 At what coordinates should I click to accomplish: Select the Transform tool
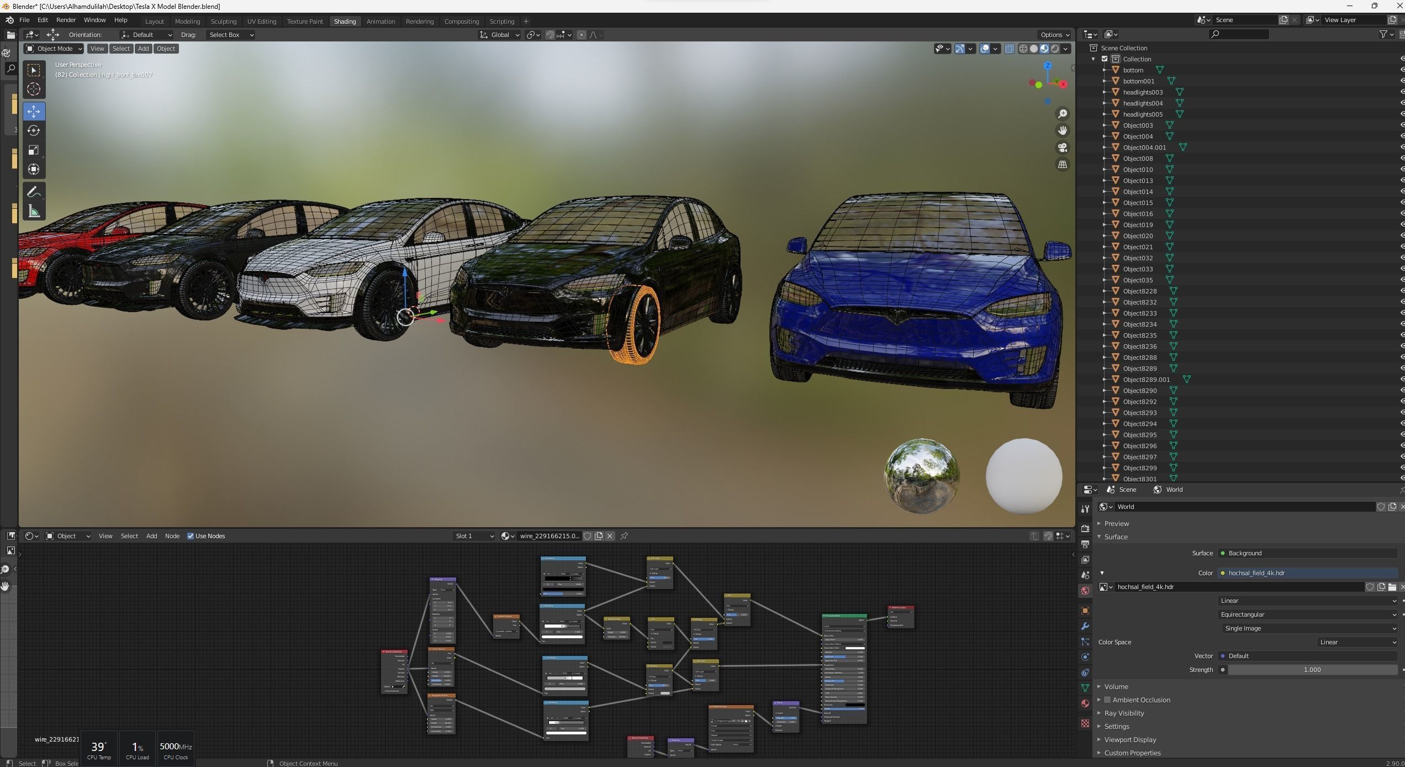pyautogui.click(x=34, y=169)
